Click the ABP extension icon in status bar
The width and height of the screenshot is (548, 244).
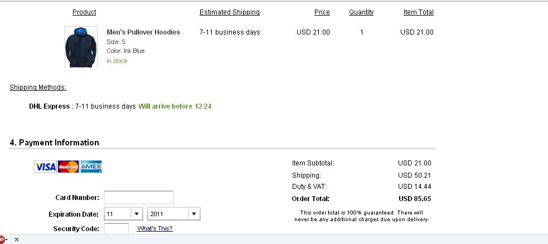point(3,240)
